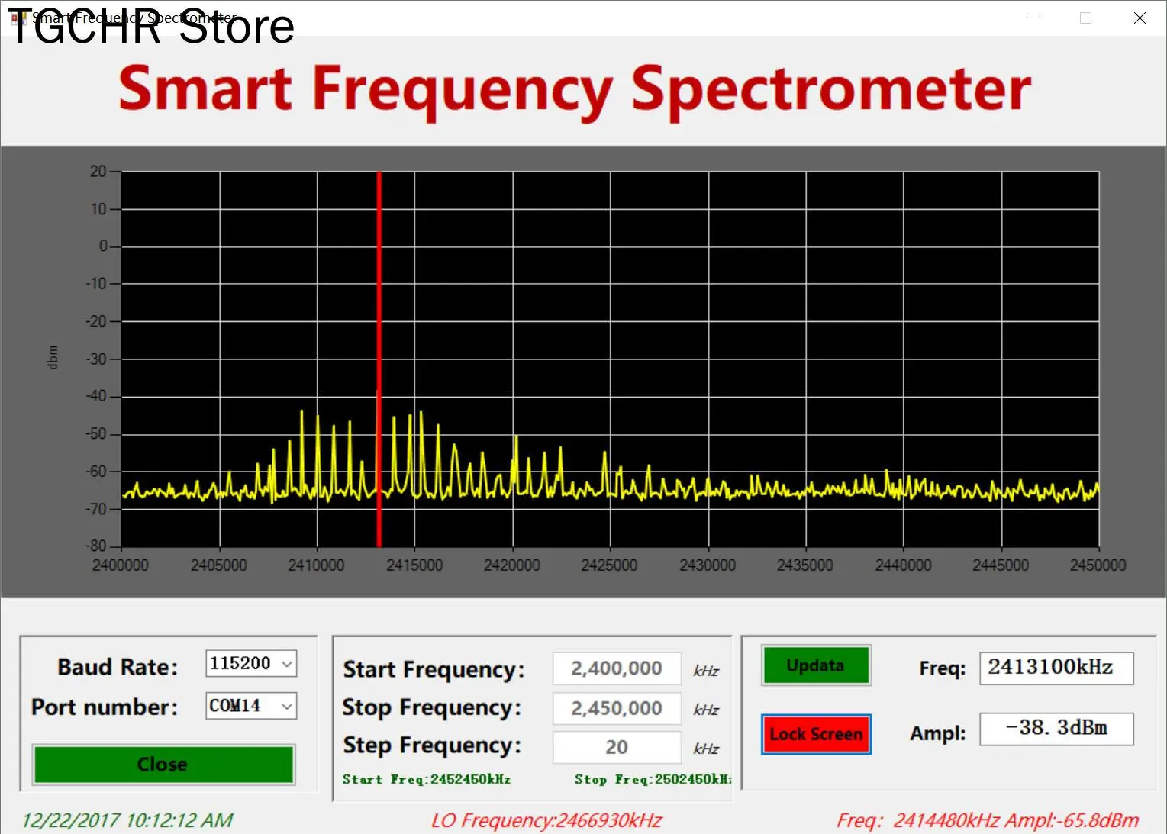Click the '12/22/2017 10:12:12 AM' timestamp
Viewport: 1167px width, 834px height.
(127, 821)
